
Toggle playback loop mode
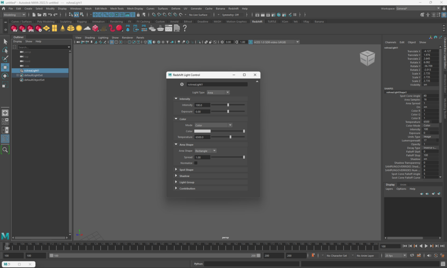(412, 256)
